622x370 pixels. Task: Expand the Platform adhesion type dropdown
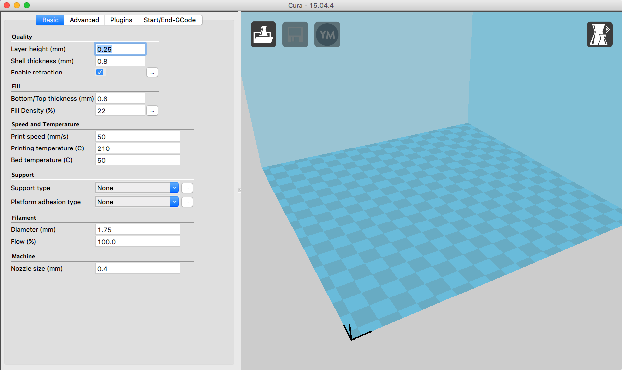coord(137,202)
